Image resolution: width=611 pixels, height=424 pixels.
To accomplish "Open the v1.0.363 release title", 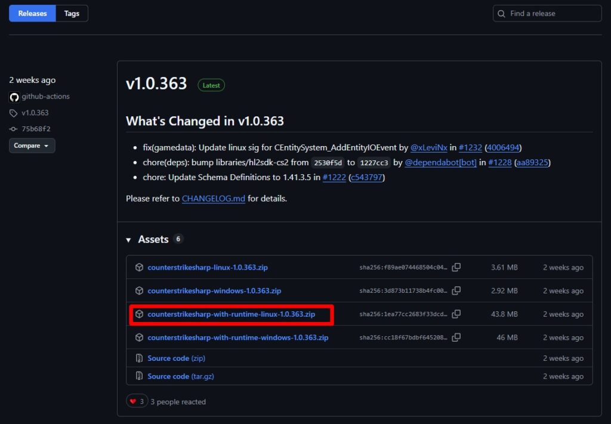I will [x=156, y=84].
